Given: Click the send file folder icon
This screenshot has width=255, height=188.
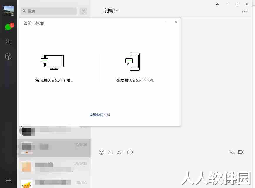Looking at the screenshot, I should (110, 152).
